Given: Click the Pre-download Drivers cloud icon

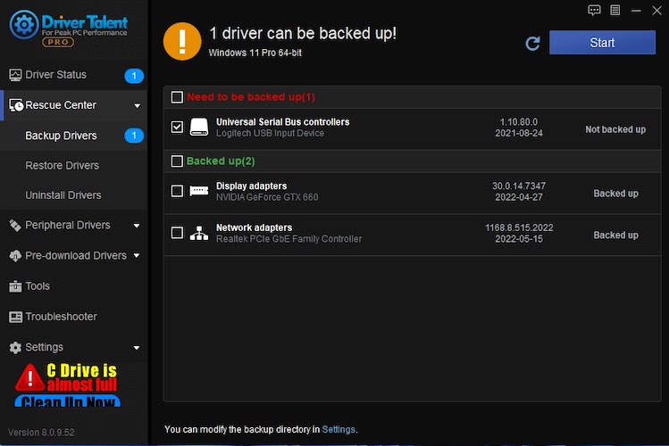Looking at the screenshot, I should coord(15,256).
